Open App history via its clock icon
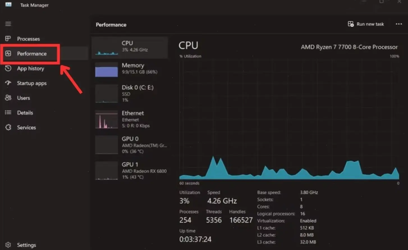 (x=8, y=68)
